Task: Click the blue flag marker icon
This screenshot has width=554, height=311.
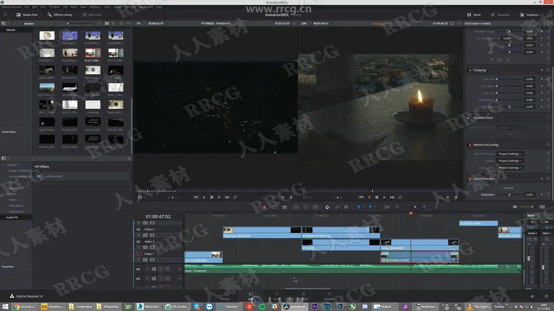Action: click(359, 207)
